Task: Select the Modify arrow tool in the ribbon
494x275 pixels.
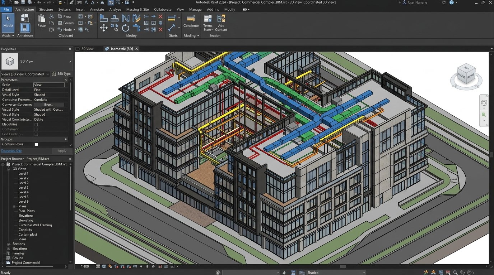Action: [x=8, y=23]
